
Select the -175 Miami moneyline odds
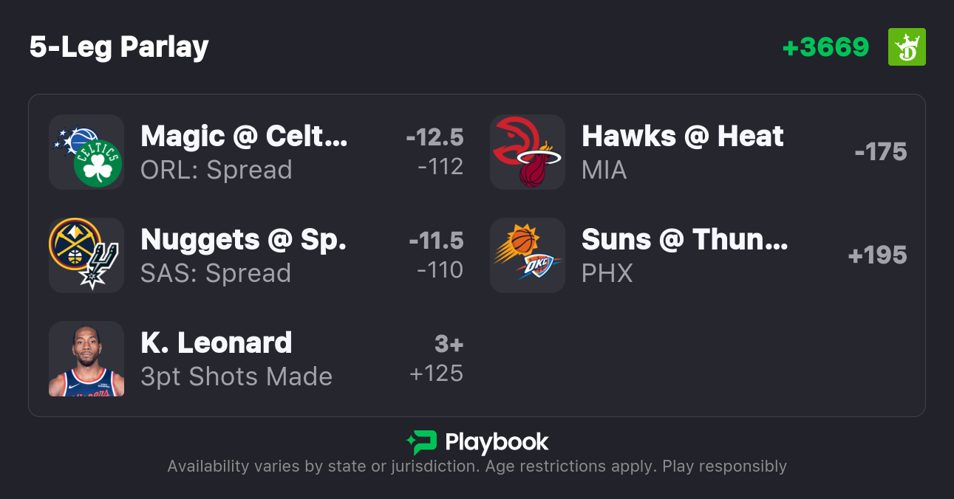880,152
